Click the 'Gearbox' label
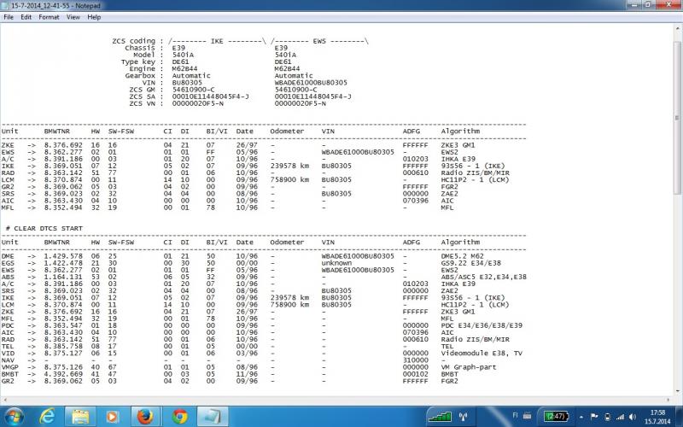This screenshot has height=427, width=683. pos(140,76)
